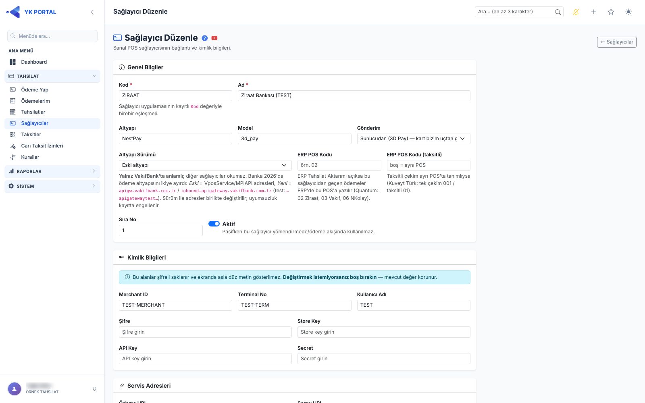The image size is (645, 403).
Task: Click the Terminal No field
Action: (294, 305)
